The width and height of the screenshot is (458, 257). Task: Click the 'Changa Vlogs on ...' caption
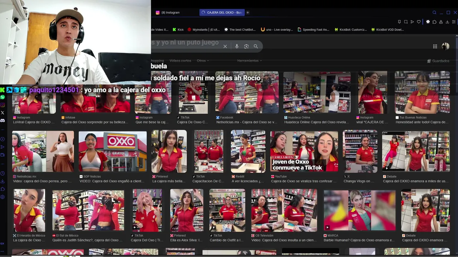point(359,181)
